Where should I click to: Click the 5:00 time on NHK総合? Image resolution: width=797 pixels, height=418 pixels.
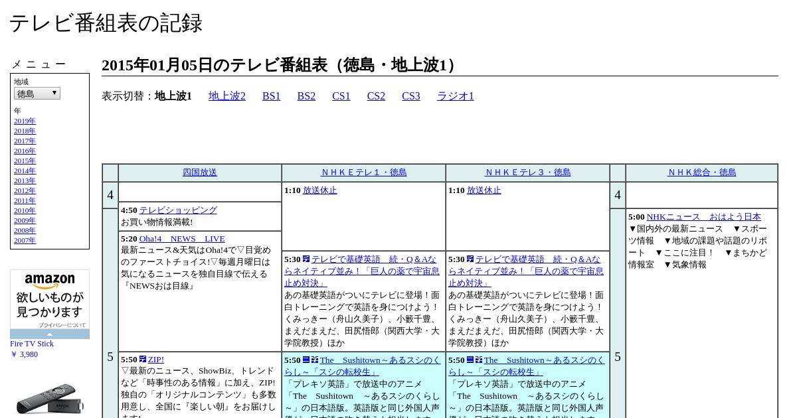click(x=636, y=217)
